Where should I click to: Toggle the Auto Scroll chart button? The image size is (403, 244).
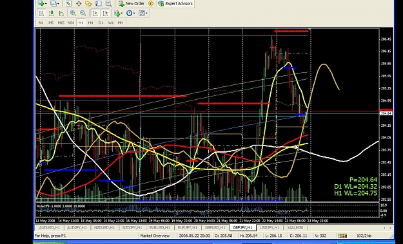(x=95, y=13)
